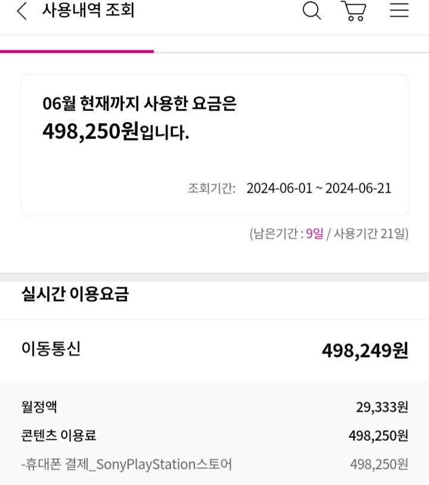Open search with the magnifier icon

pos(312,11)
